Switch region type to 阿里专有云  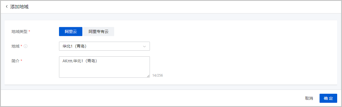(98, 32)
